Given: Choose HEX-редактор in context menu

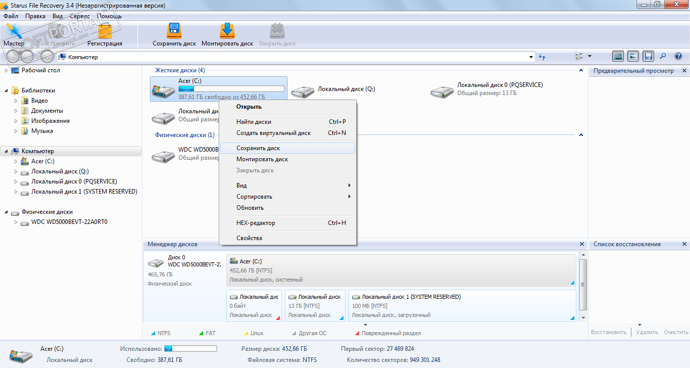Looking at the screenshot, I should (x=287, y=223).
